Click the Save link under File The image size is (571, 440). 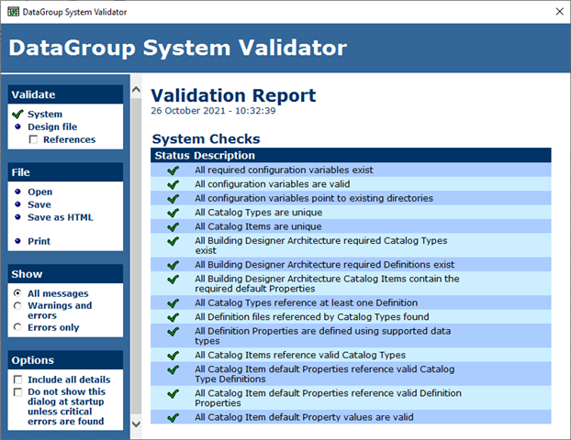click(x=39, y=204)
